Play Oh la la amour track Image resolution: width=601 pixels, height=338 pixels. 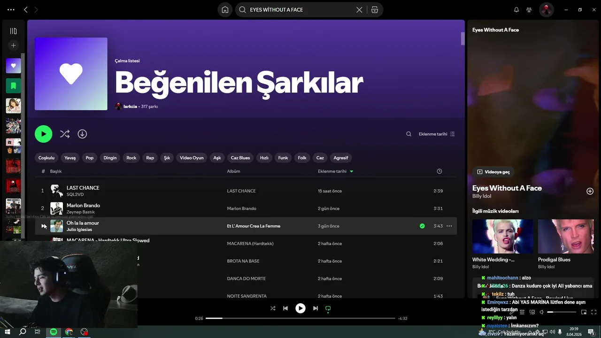(x=44, y=226)
